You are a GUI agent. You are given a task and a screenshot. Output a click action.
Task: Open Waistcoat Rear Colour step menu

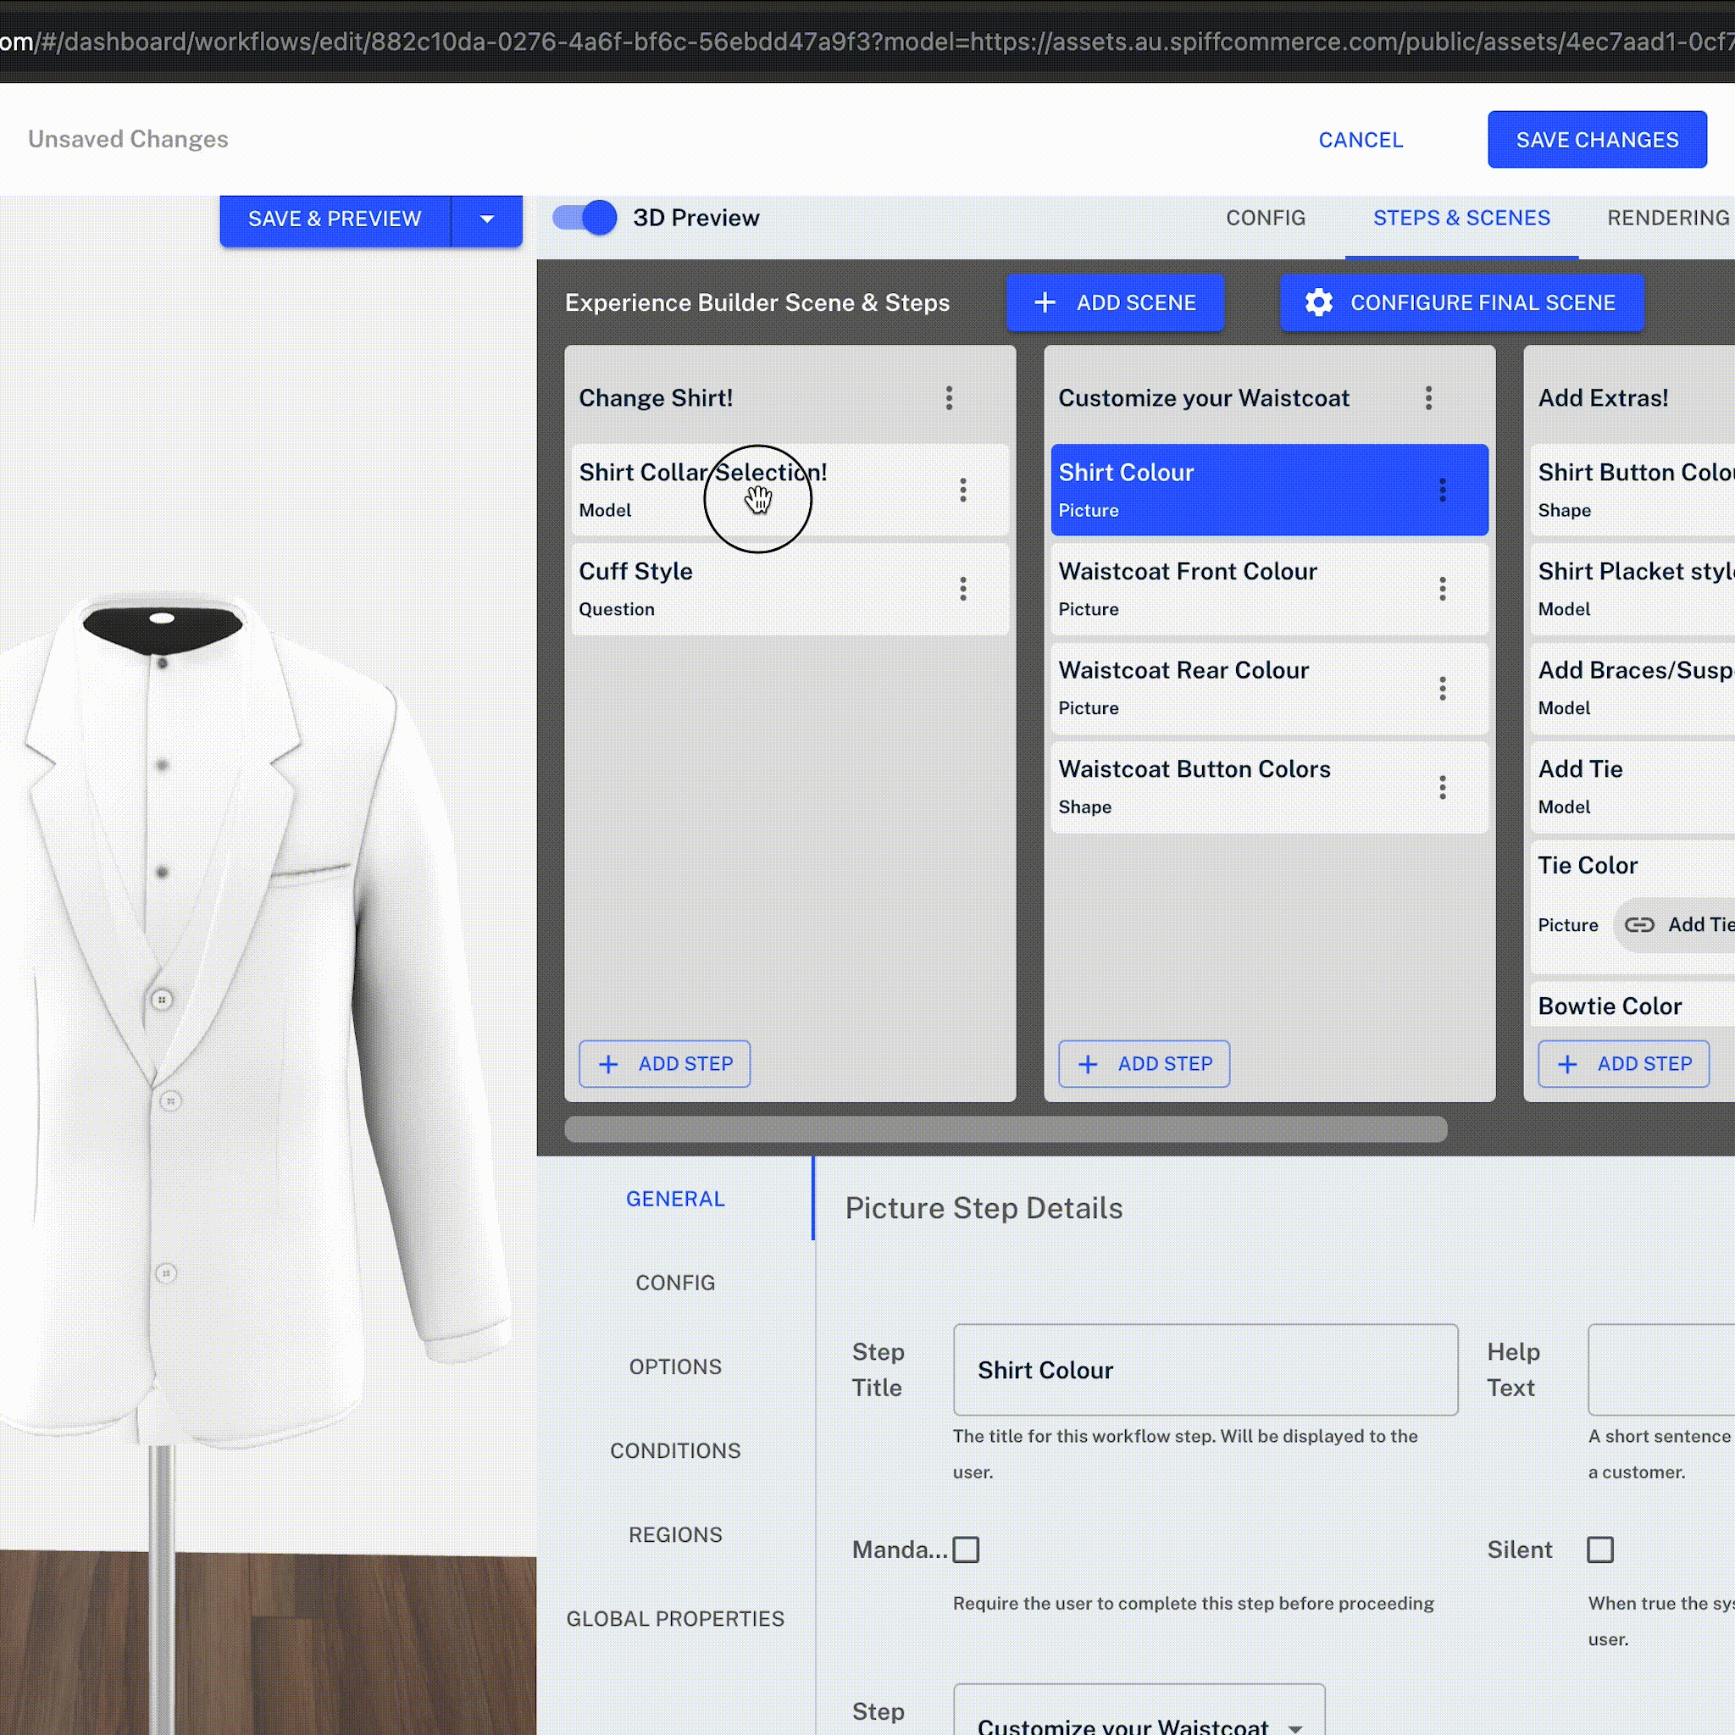1442,688
